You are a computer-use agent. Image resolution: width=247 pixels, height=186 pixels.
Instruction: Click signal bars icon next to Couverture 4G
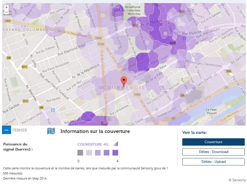116,144
